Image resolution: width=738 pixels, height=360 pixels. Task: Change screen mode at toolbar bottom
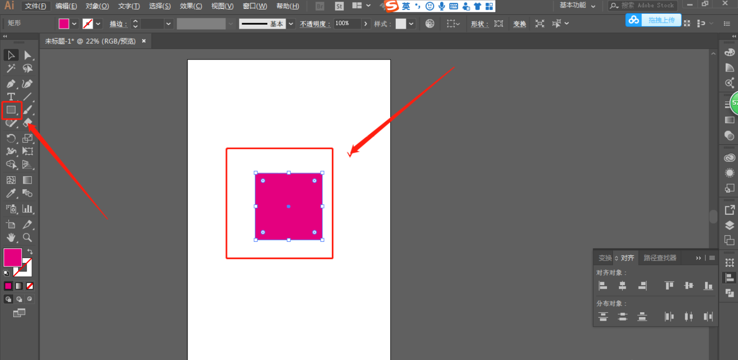click(19, 313)
